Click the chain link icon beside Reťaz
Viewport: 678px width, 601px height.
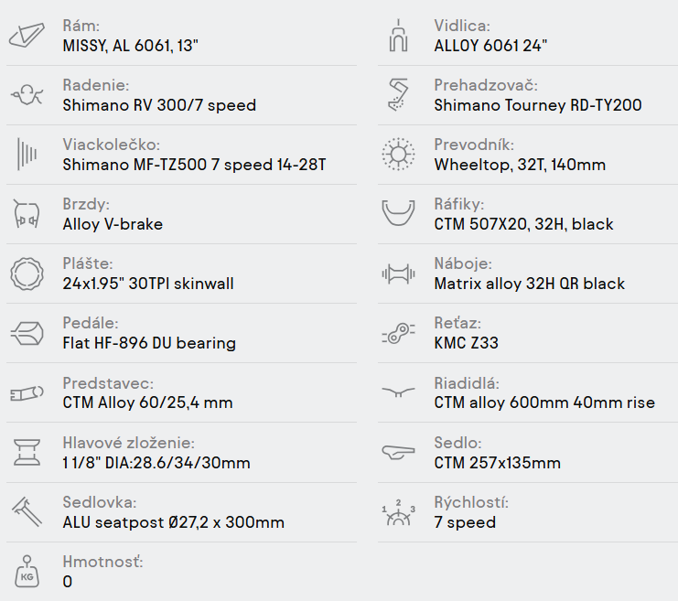pos(398,335)
